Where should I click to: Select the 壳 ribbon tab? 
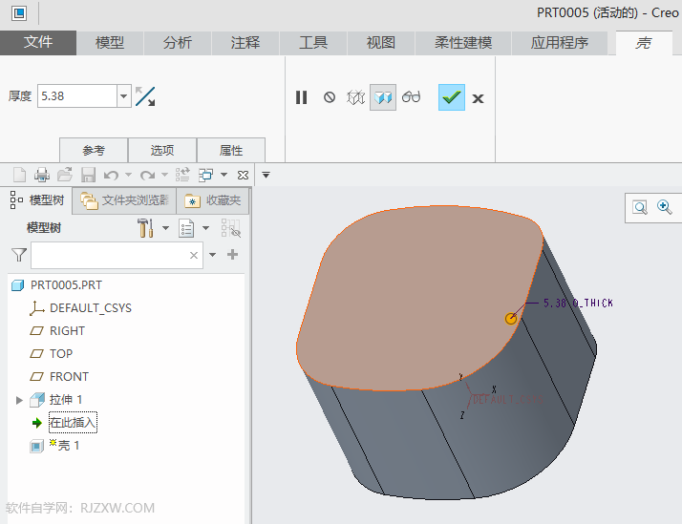click(x=644, y=43)
